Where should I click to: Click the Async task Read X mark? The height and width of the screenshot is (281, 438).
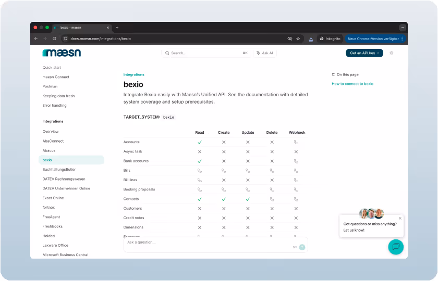pos(200,151)
